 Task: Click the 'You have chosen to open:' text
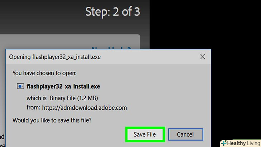(44, 73)
